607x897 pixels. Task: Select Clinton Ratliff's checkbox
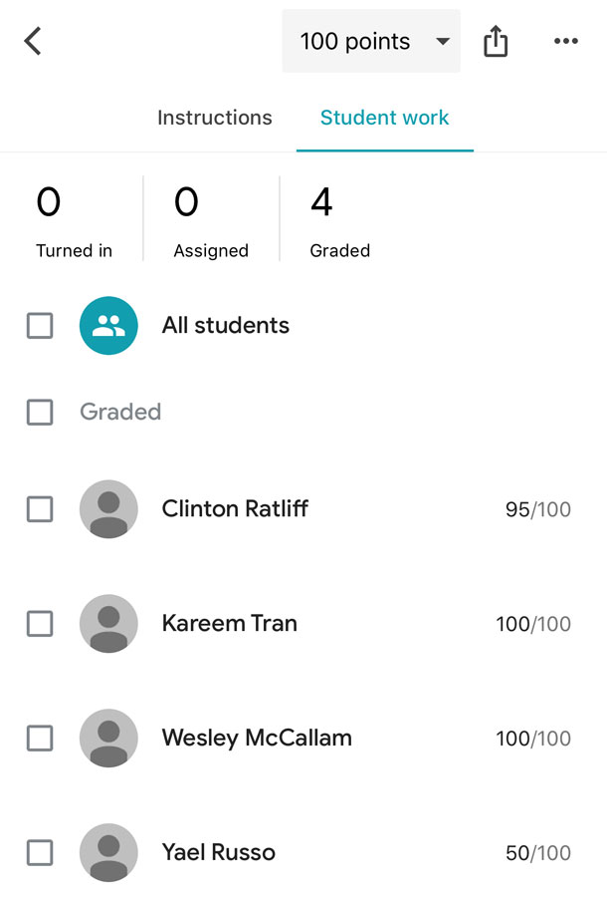(x=40, y=509)
